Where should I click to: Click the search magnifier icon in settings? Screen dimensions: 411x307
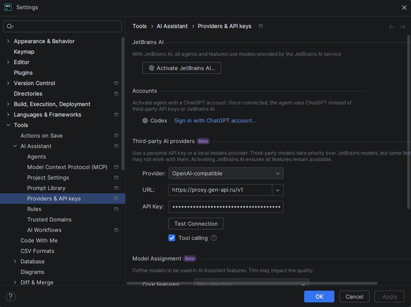pos(10,26)
